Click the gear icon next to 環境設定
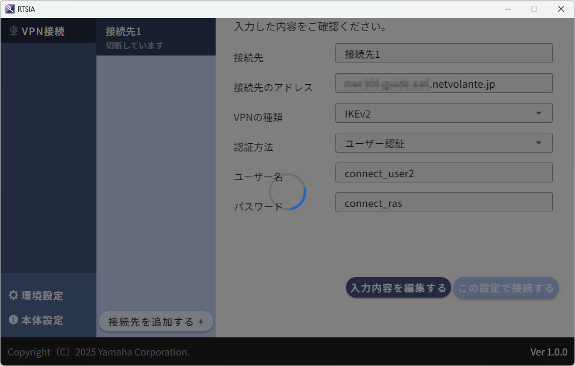575x366 pixels. pos(13,295)
